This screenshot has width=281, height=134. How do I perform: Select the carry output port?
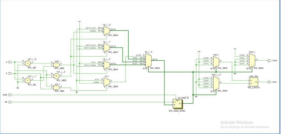269,60
